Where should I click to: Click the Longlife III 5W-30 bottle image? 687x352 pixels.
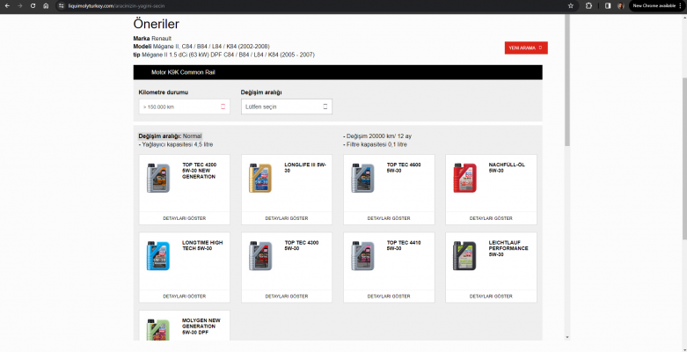260,178
